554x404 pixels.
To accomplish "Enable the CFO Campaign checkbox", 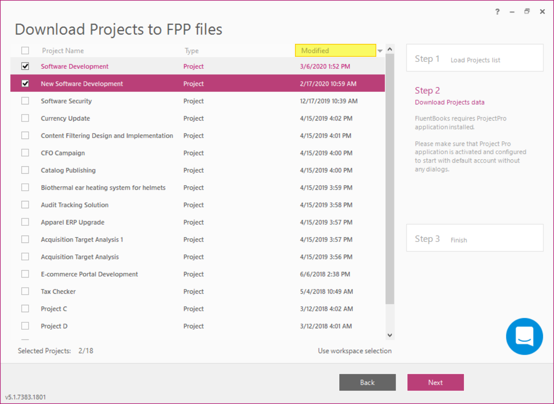I will (25, 153).
